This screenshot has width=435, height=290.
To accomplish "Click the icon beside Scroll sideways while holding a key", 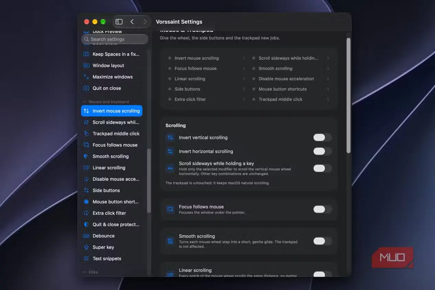I will (x=170, y=168).
